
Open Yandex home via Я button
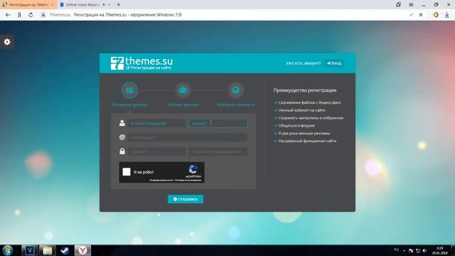tap(19, 15)
